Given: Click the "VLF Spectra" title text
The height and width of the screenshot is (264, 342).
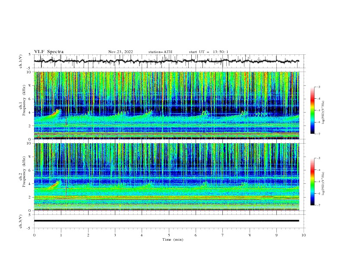Looking at the screenshot, I should tap(49, 52).
